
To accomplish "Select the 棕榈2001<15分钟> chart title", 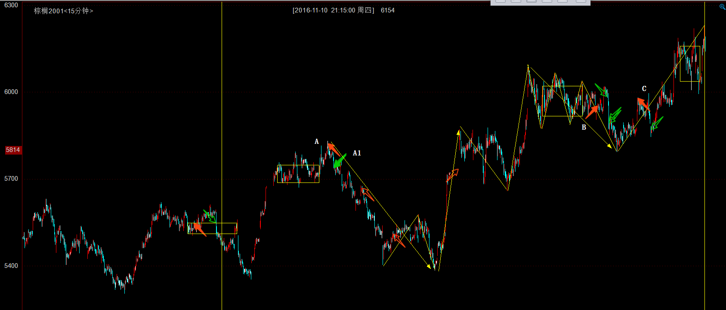I will [63, 11].
